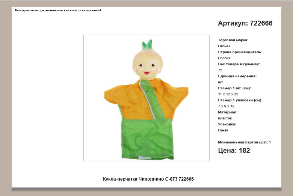Image resolution: width=293 pixels, height=196 pixels.
Task: Click the 'Торговая марка:' label
Action: coord(233,40)
